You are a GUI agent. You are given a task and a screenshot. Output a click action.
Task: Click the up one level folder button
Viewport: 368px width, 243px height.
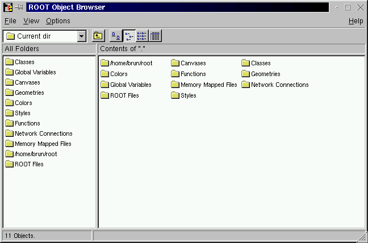point(98,36)
